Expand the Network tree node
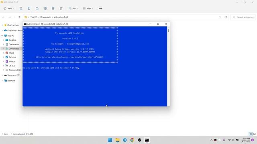Screen dimensions: 257x144 (2, 81)
